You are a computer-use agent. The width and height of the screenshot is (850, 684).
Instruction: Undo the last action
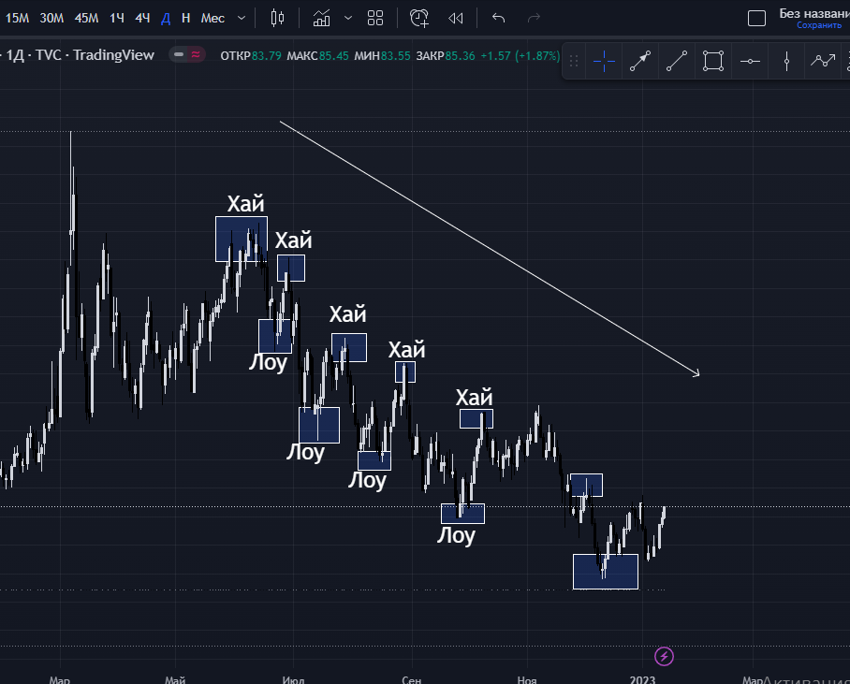click(498, 19)
